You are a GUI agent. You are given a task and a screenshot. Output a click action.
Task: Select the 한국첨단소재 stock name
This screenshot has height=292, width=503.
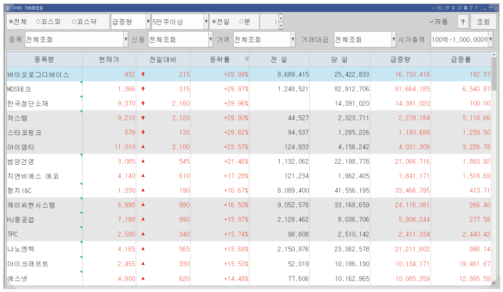[28, 103]
